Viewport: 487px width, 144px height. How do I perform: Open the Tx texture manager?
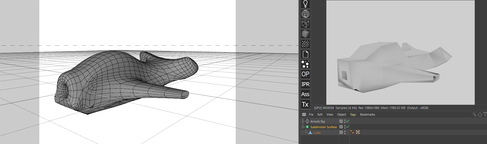pos(305,104)
